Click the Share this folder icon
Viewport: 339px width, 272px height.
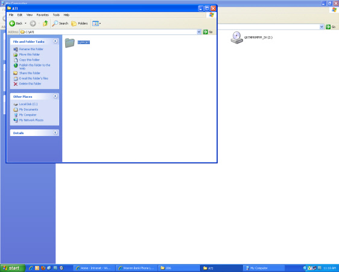(16, 73)
